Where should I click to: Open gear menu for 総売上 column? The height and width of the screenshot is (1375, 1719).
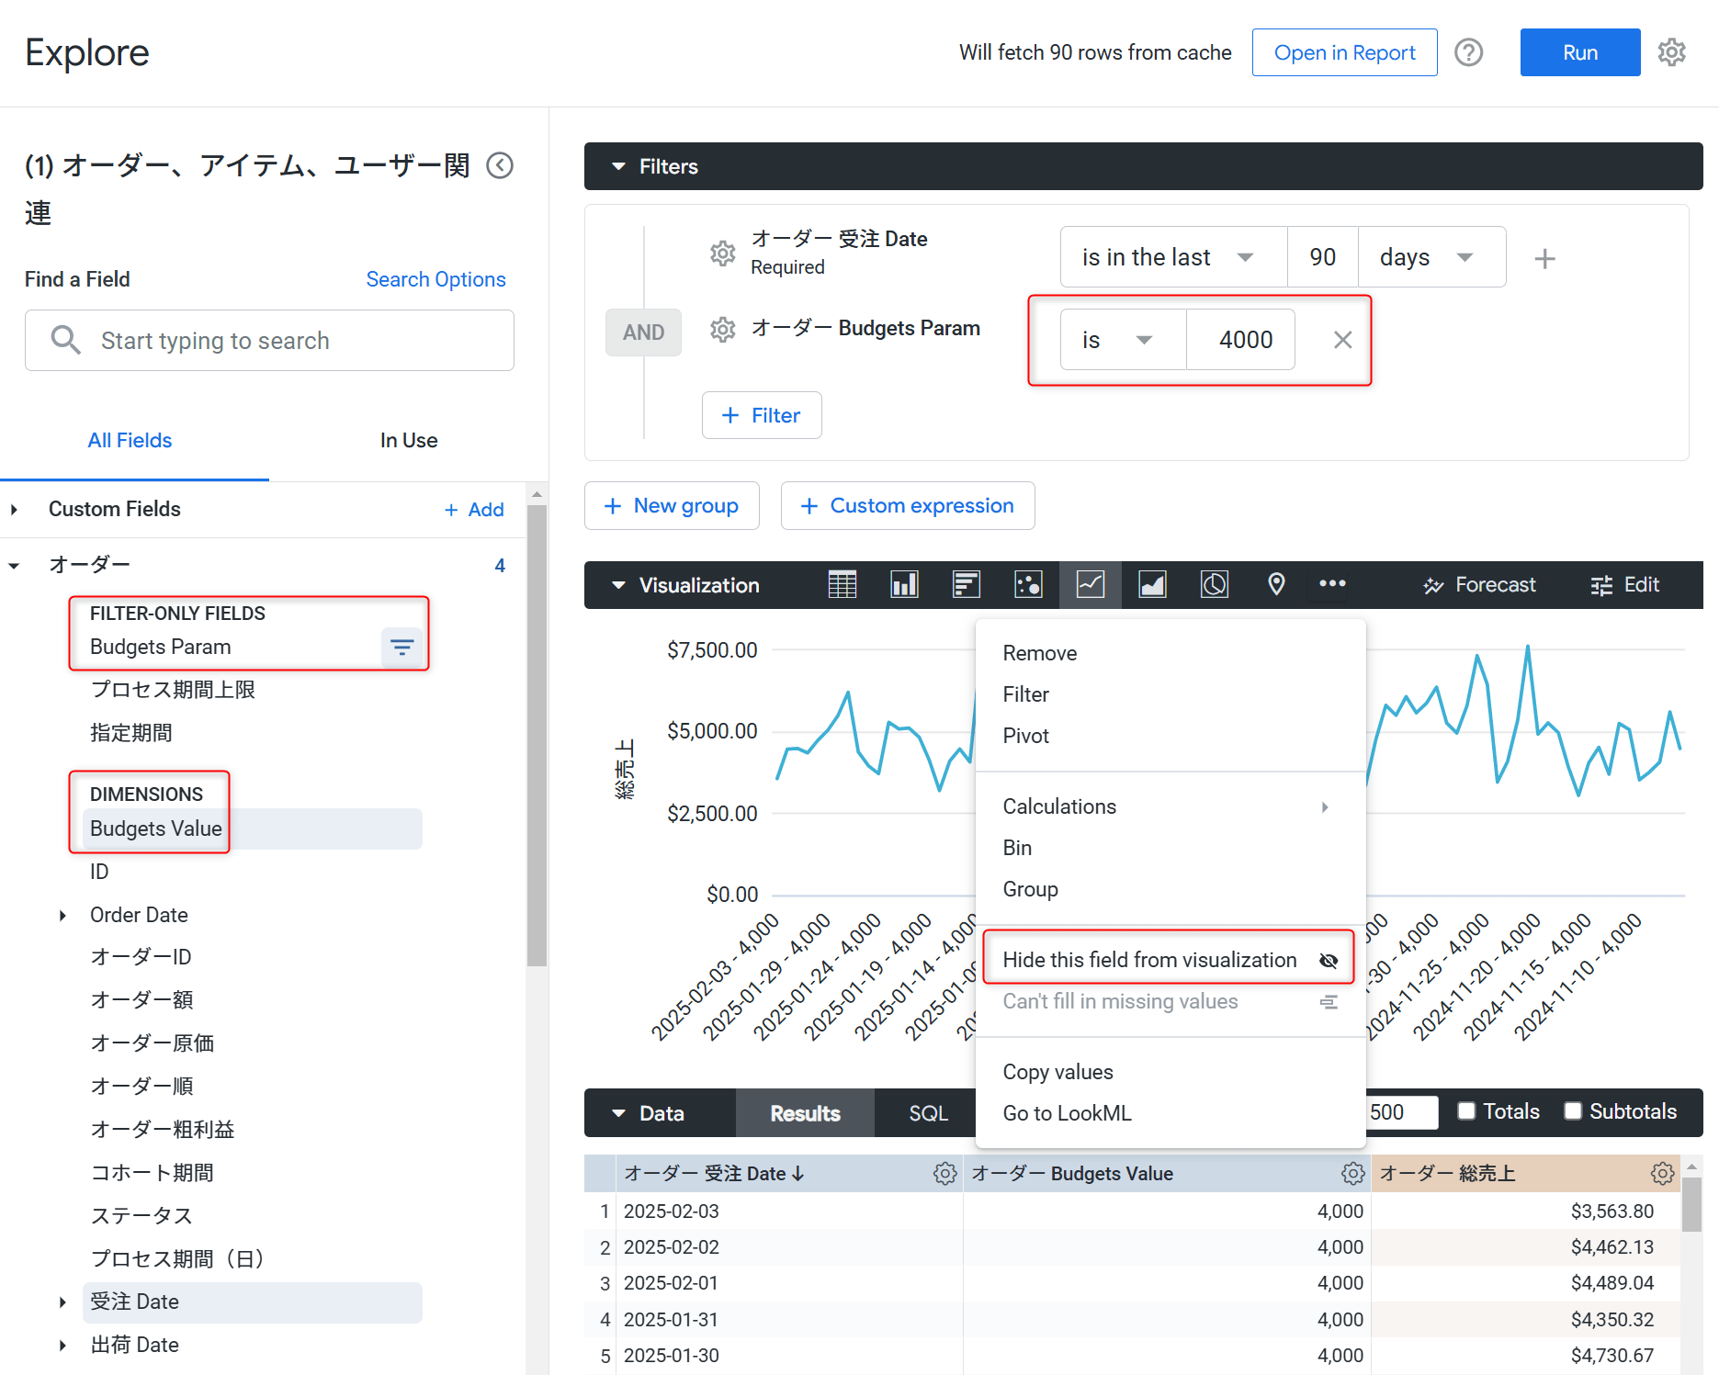point(1662,1173)
